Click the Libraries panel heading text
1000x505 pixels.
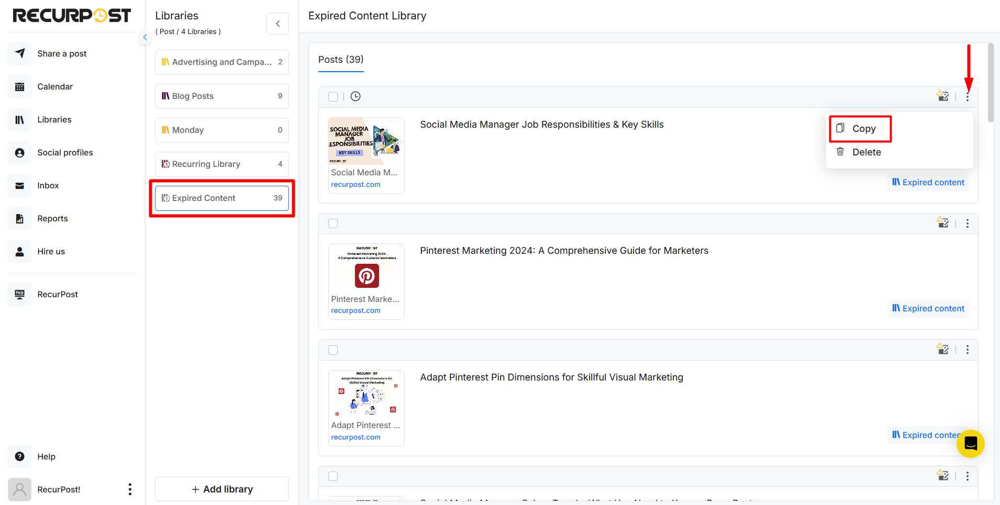tap(176, 16)
